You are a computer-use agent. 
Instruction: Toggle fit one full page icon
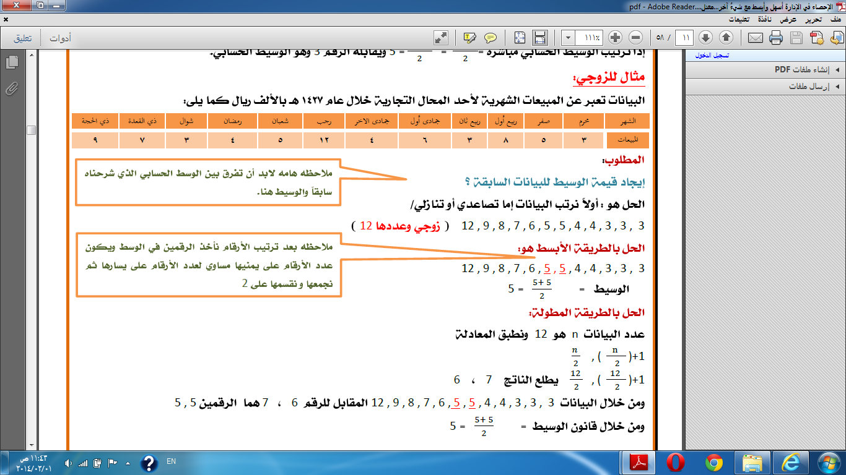(x=520, y=38)
